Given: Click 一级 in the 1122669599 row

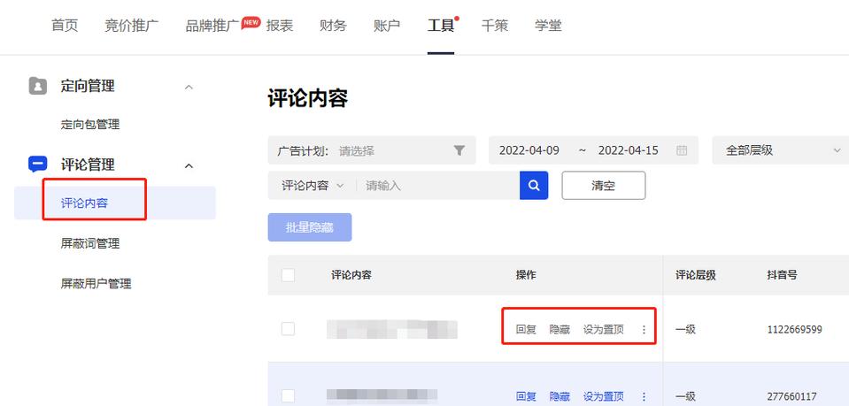Looking at the screenshot, I should click(x=685, y=329).
